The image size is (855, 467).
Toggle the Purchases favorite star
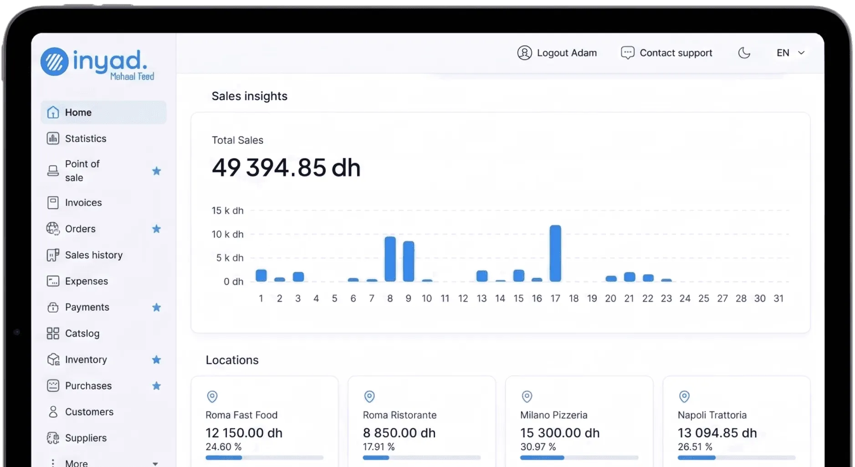[x=156, y=386]
